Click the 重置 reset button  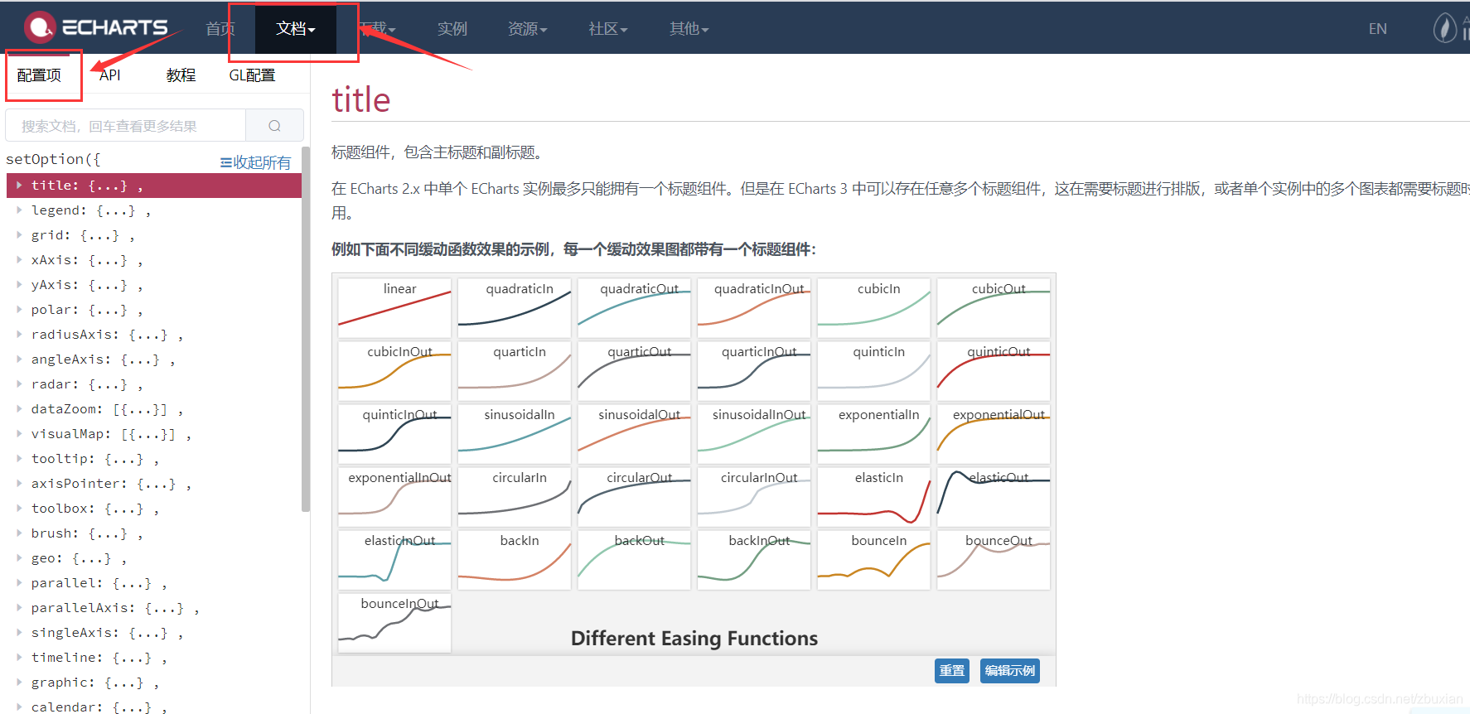[x=952, y=671]
